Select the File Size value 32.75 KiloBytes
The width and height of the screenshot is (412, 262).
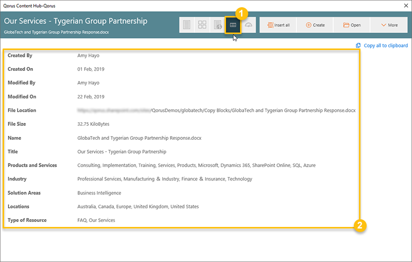[x=93, y=124]
